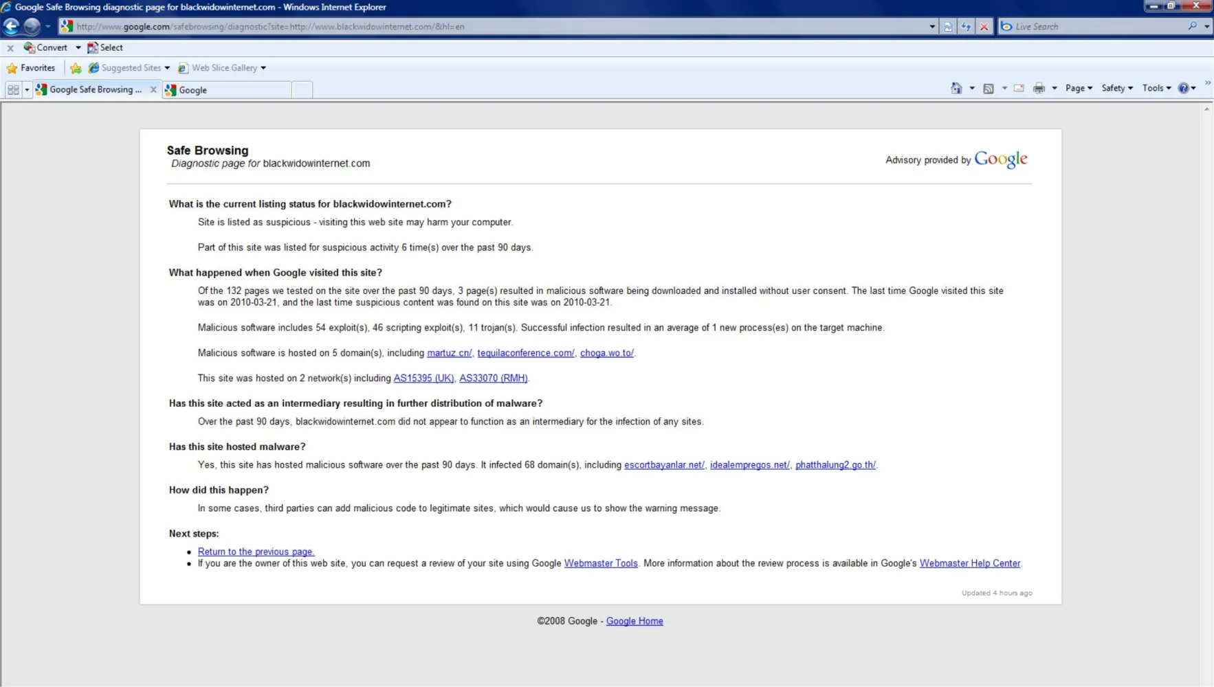Expand the Print options dropdown arrow
The image size is (1214, 687).
click(1055, 89)
